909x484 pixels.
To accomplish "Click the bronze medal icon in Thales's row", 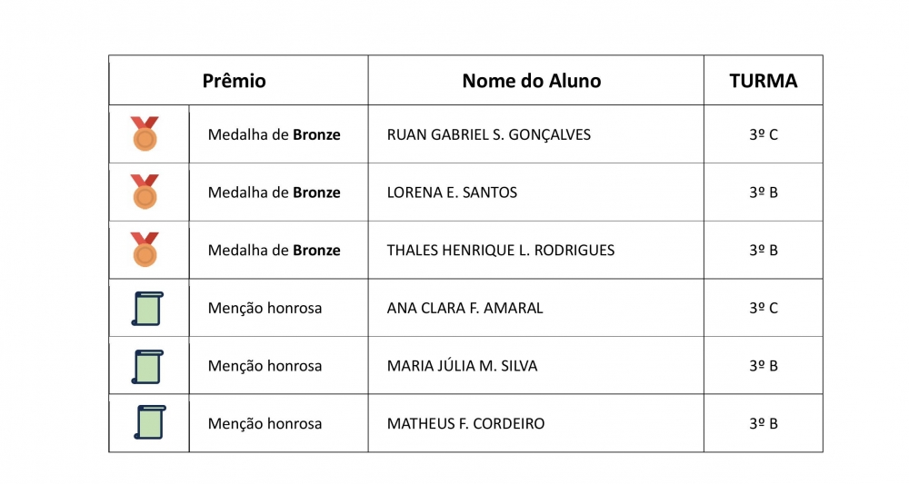I will pos(145,250).
